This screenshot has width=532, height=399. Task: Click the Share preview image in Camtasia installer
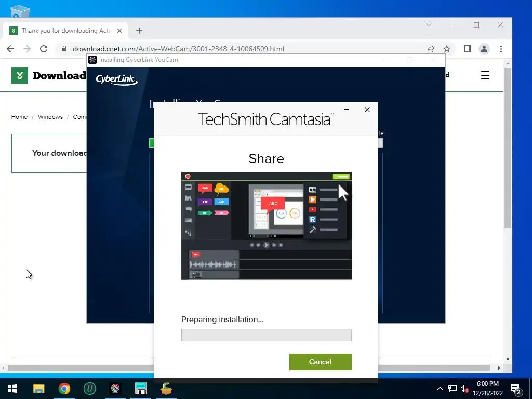[x=267, y=225]
